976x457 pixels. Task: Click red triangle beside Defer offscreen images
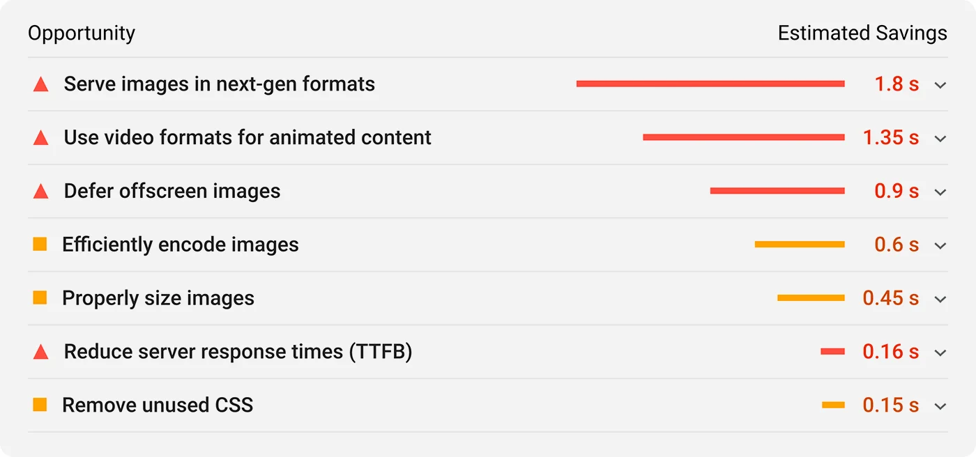[x=41, y=192]
